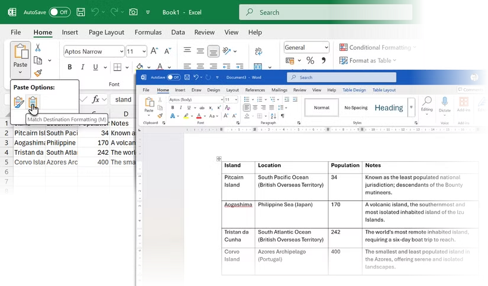Select the Format Painter brush in Excel

pyautogui.click(x=38, y=73)
